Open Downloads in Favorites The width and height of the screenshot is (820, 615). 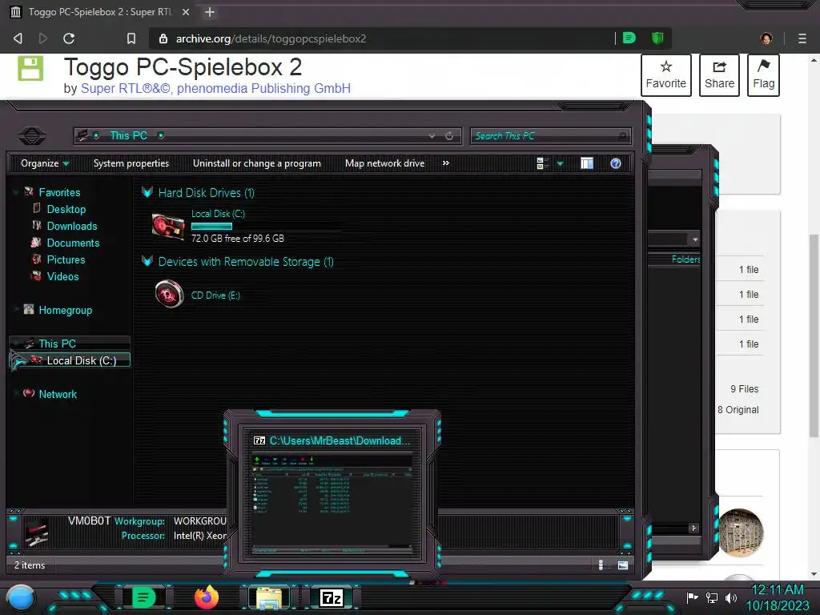click(72, 226)
